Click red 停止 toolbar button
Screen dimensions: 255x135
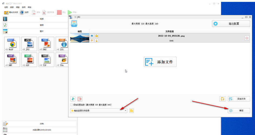(61, 12)
